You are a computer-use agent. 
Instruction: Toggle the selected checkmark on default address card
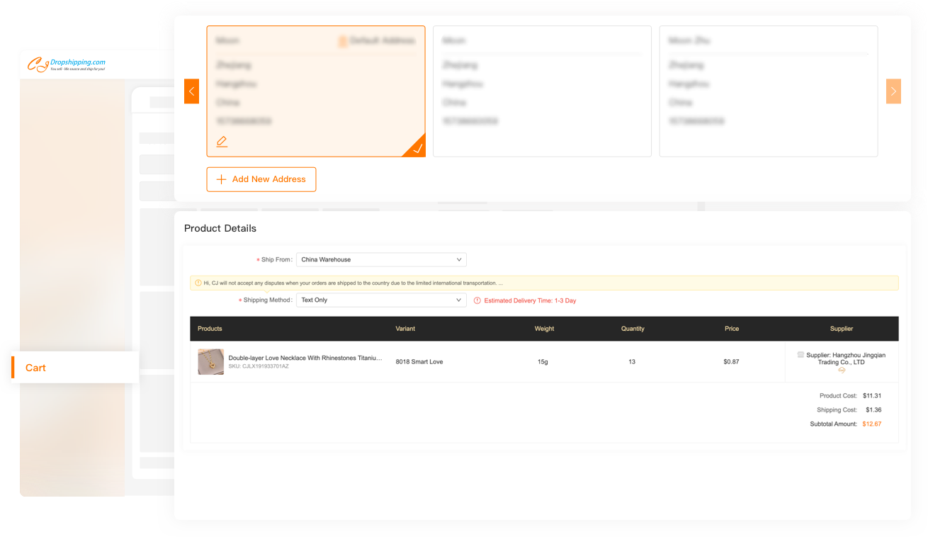pyautogui.click(x=417, y=148)
